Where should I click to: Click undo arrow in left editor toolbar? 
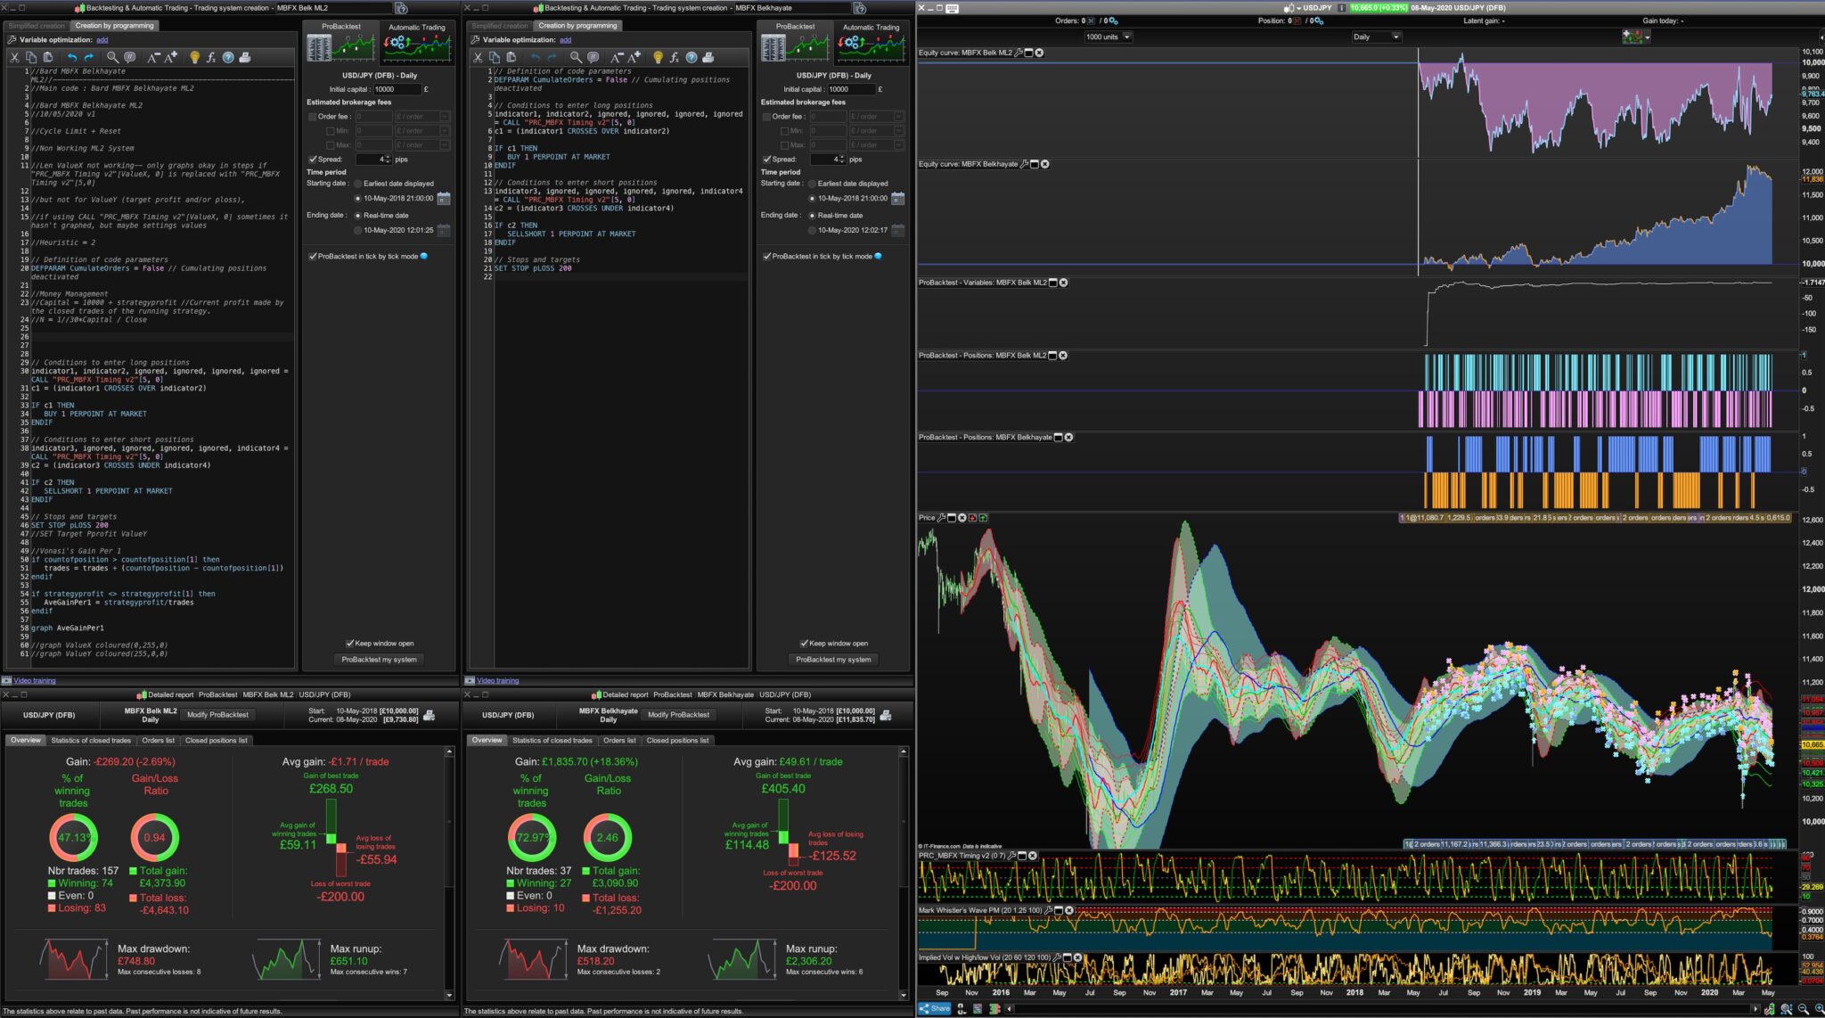tap(72, 57)
